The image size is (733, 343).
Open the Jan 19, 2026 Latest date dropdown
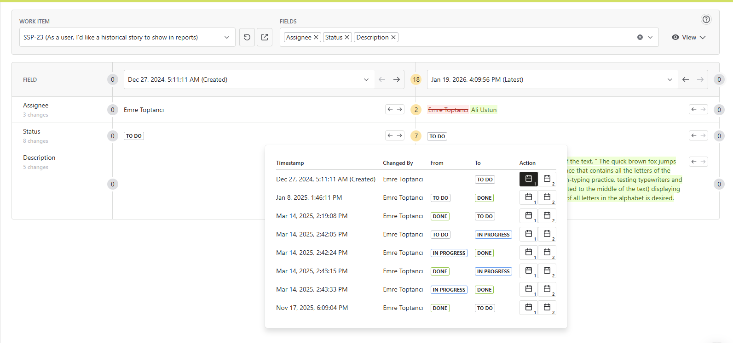pyautogui.click(x=553, y=79)
